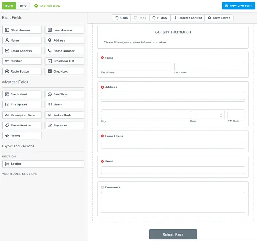Add the Phone Number field

point(64,51)
